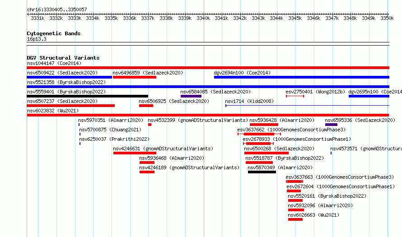The image size is (402, 237).
Task: Click dgv2694n100 (Coe2014) variant label
Action: [x=242, y=73]
